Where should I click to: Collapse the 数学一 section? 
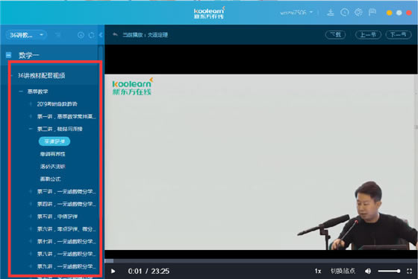click(8, 55)
